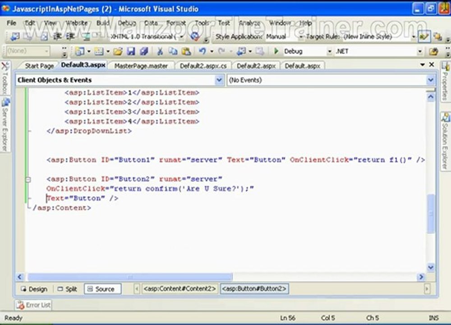
Task: Open the Undo history dropdown arrow
Action: click(x=212, y=51)
